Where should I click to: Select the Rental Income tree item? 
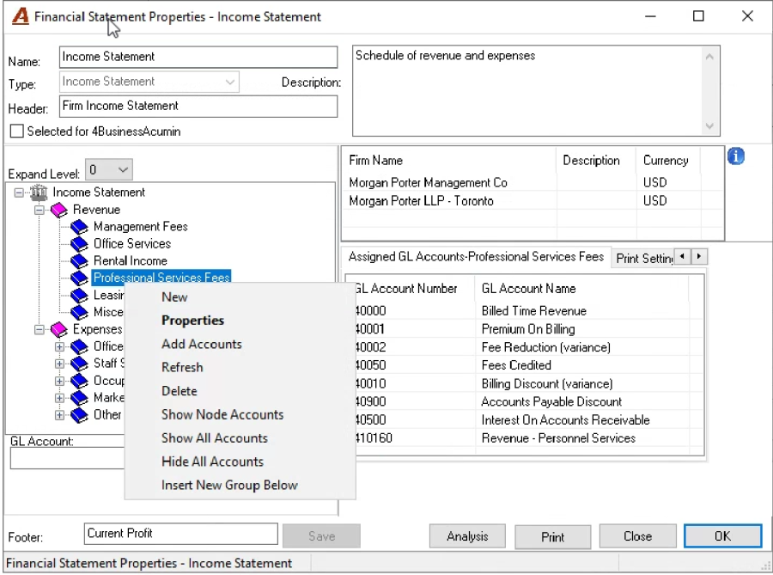pos(131,261)
